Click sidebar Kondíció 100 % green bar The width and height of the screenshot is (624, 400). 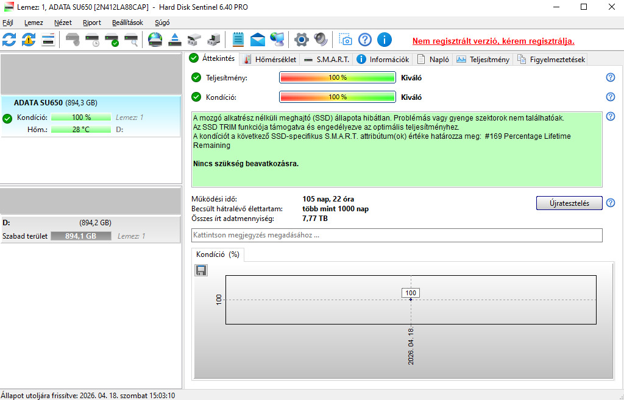point(81,118)
